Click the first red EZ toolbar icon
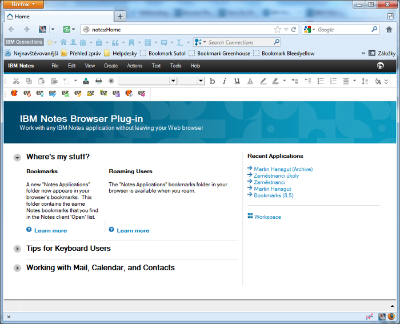 click(x=14, y=93)
